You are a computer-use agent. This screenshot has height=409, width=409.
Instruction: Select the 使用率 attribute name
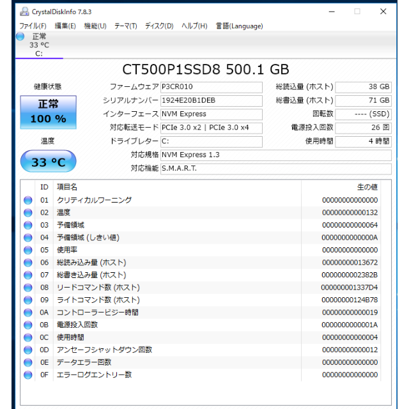(x=67, y=250)
